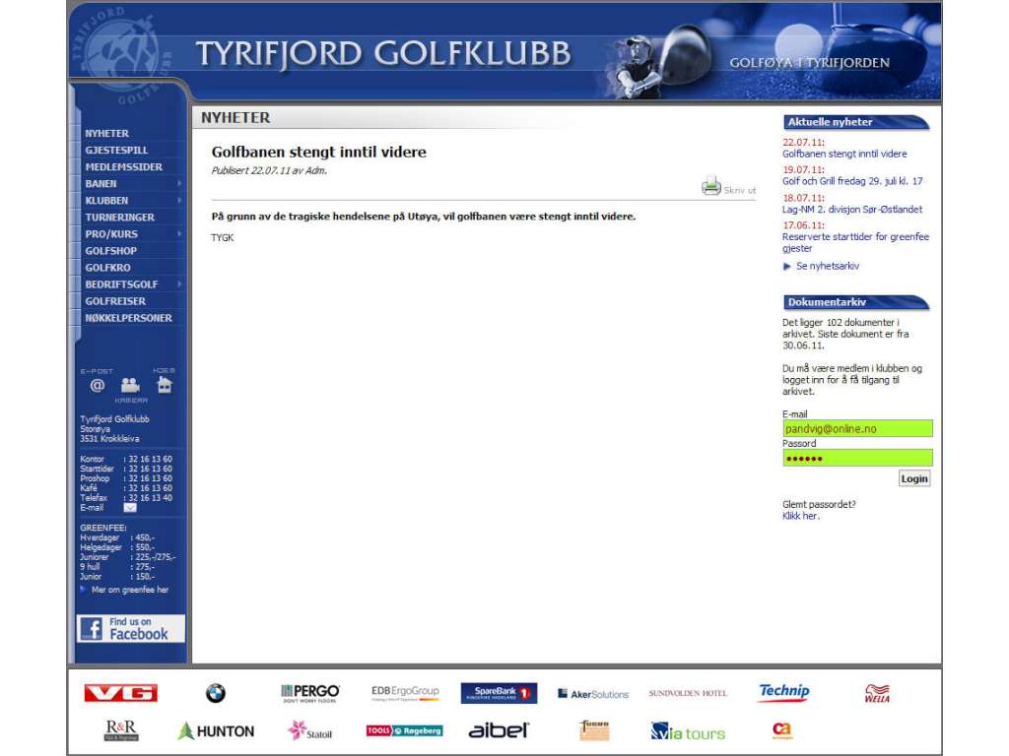
Task: Click the Hjem house icon
Action: (x=165, y=385)
